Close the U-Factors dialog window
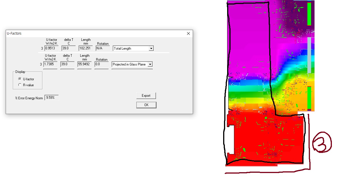 click(188, 33)
